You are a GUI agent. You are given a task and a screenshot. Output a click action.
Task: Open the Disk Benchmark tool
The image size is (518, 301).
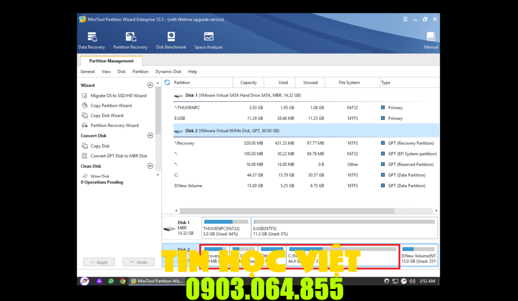pyautogui.click(x=171, y=40)
